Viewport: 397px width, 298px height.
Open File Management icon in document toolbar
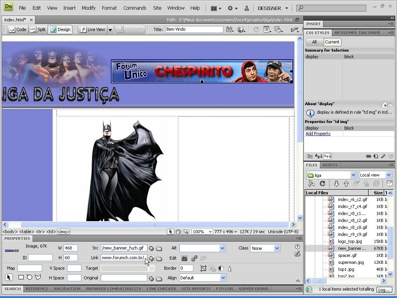tap(230, 29)
